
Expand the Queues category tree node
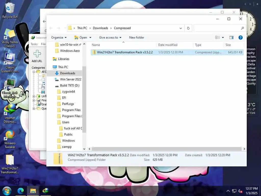pyautogui.click(x=34, y=108)
